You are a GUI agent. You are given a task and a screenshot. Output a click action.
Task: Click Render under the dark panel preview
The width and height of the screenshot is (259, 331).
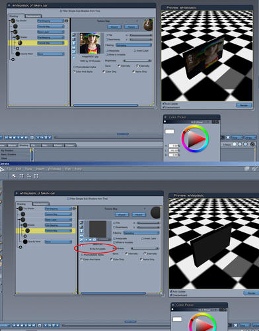(252, 293)
